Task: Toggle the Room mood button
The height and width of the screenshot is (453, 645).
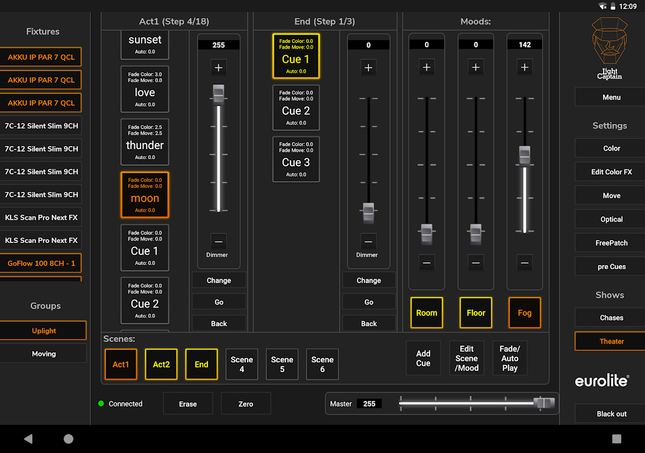Action: pos(426,313)
